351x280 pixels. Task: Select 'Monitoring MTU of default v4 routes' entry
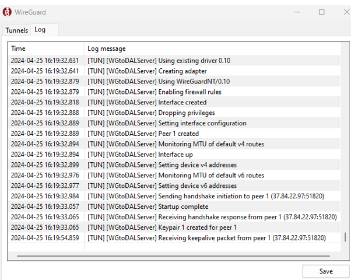tap(174, 144)
